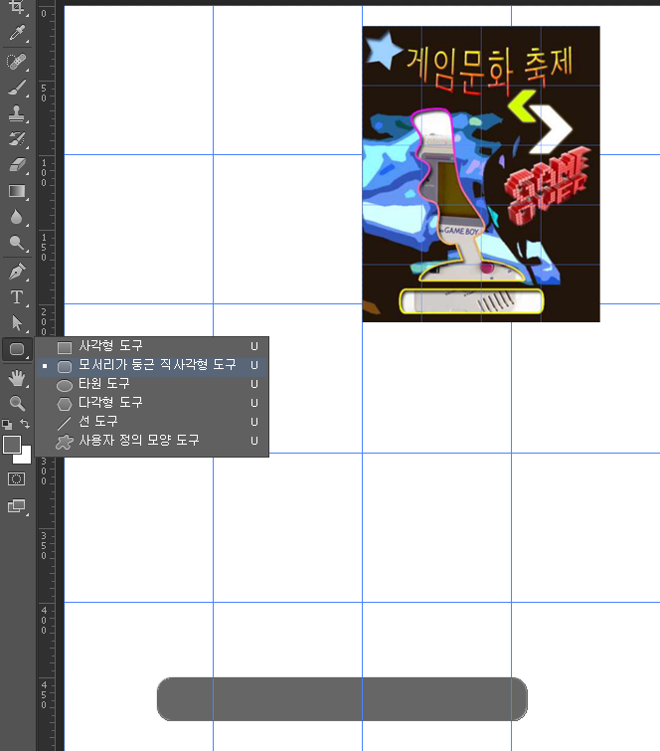Click the gray rounded rectangle shape on canvas

pos(342,699)
